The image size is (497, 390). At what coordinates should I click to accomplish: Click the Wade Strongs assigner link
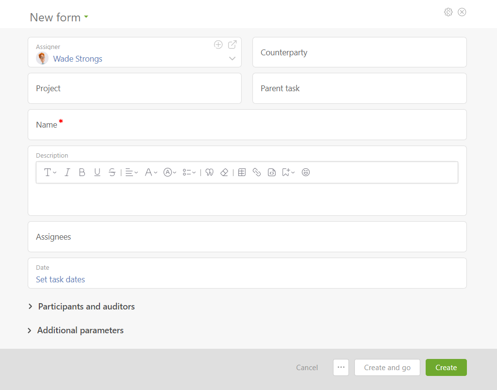click(78, 59)
